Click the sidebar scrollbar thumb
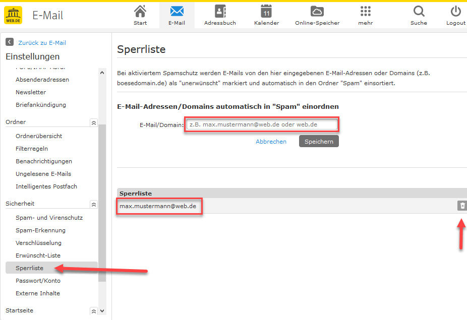467x320 pixels. pos(102,203)
